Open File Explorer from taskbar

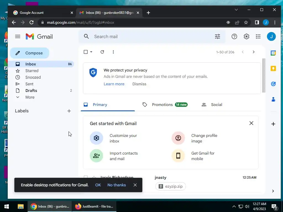(x=20, y=206)
